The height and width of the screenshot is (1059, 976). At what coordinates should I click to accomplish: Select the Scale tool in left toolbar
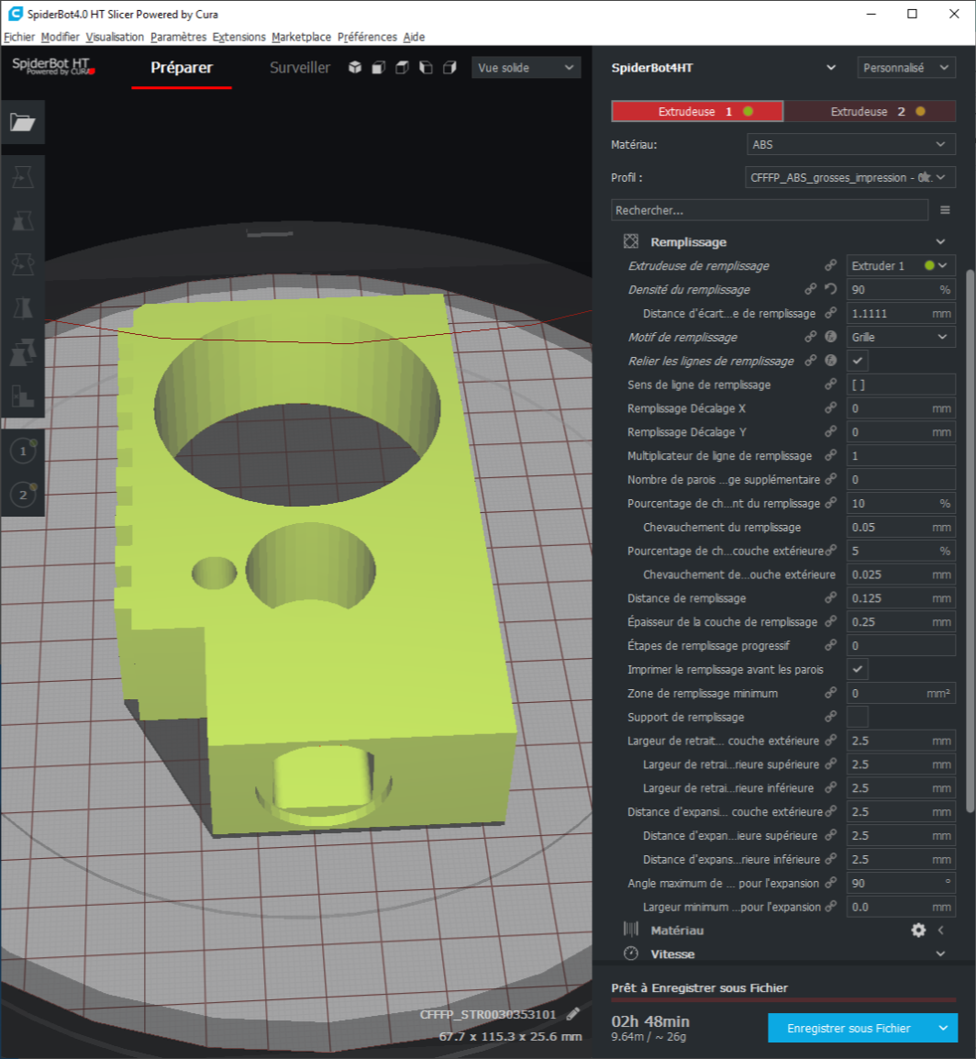pyautogui.click(x=22, y=220)
